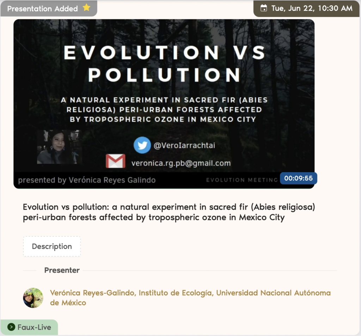Click the Faux-Live arrow circle icon
This screenshot has height=336, width=361.
[x=11, y=327]
